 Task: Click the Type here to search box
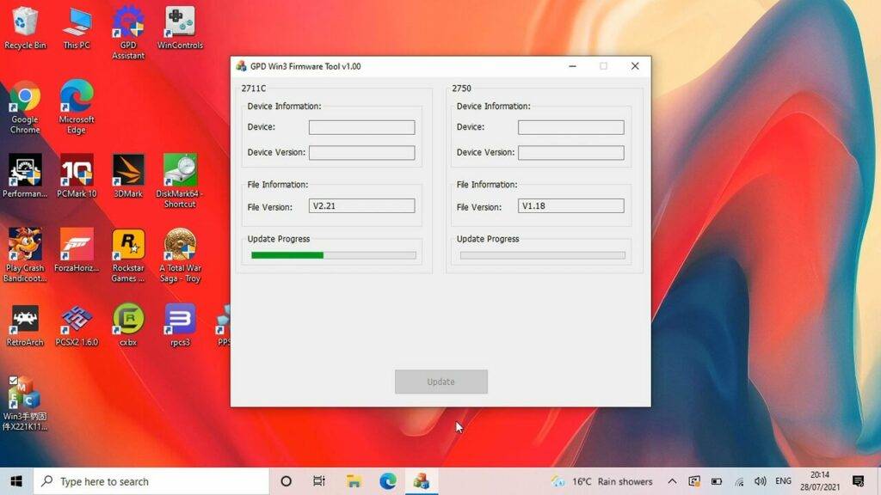tap(151, 481)
